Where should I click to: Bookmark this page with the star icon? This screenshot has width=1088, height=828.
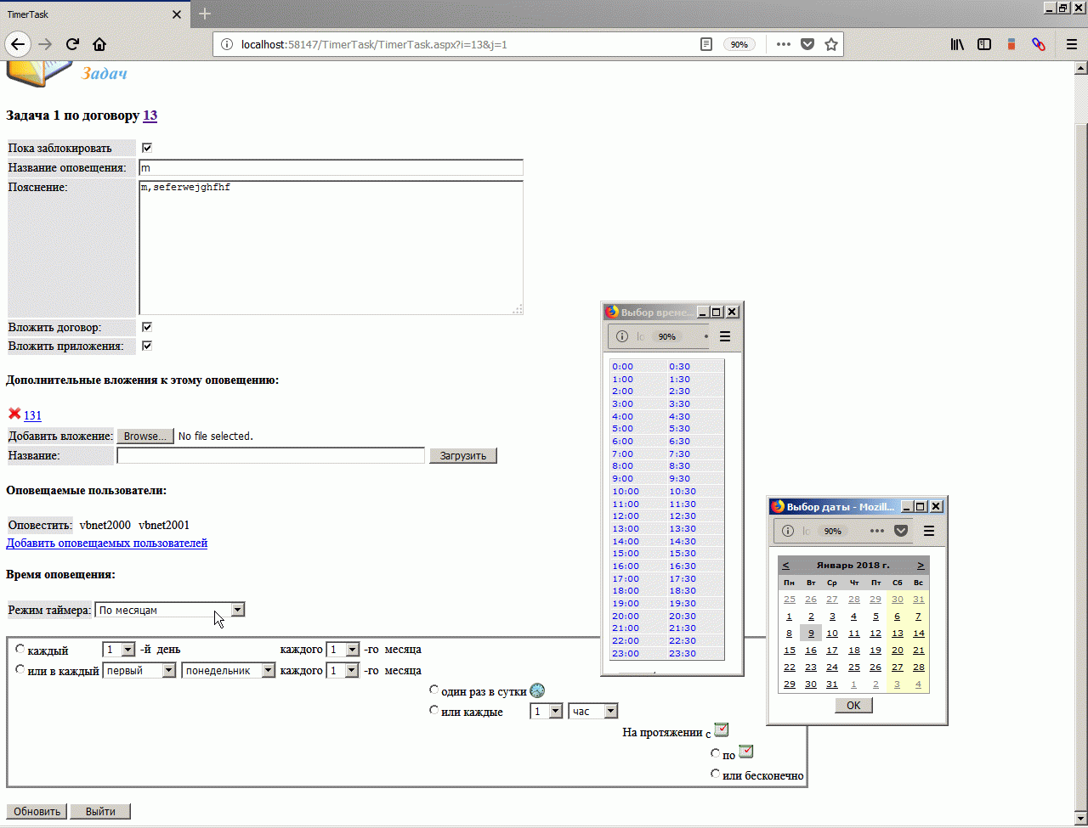pos(831,44)
